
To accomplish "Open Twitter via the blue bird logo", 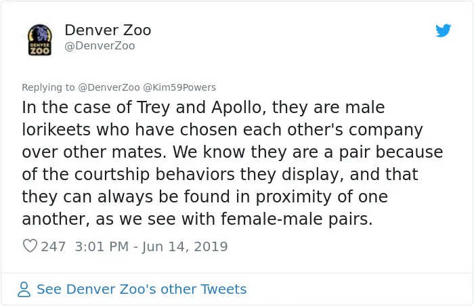I will tap(443, 30).
